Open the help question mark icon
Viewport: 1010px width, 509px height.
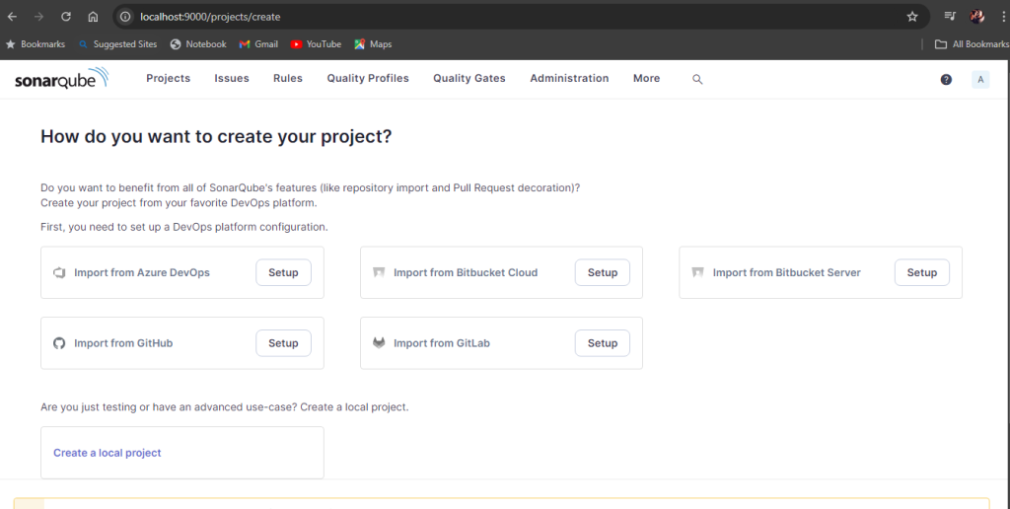[x=946, y=79]
